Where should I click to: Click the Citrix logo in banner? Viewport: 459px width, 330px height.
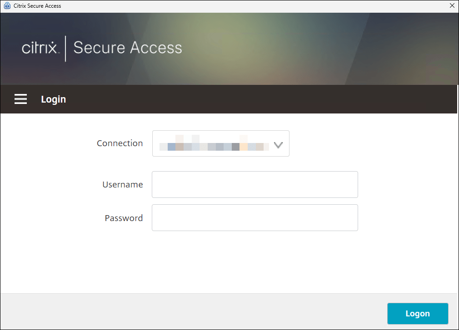click(40, 48)
